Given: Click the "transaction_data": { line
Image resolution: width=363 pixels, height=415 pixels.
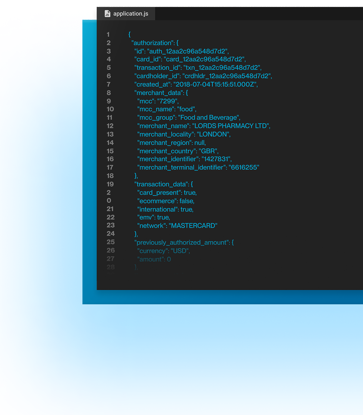Looking at the screenshot, I should (x=163, y=184).
